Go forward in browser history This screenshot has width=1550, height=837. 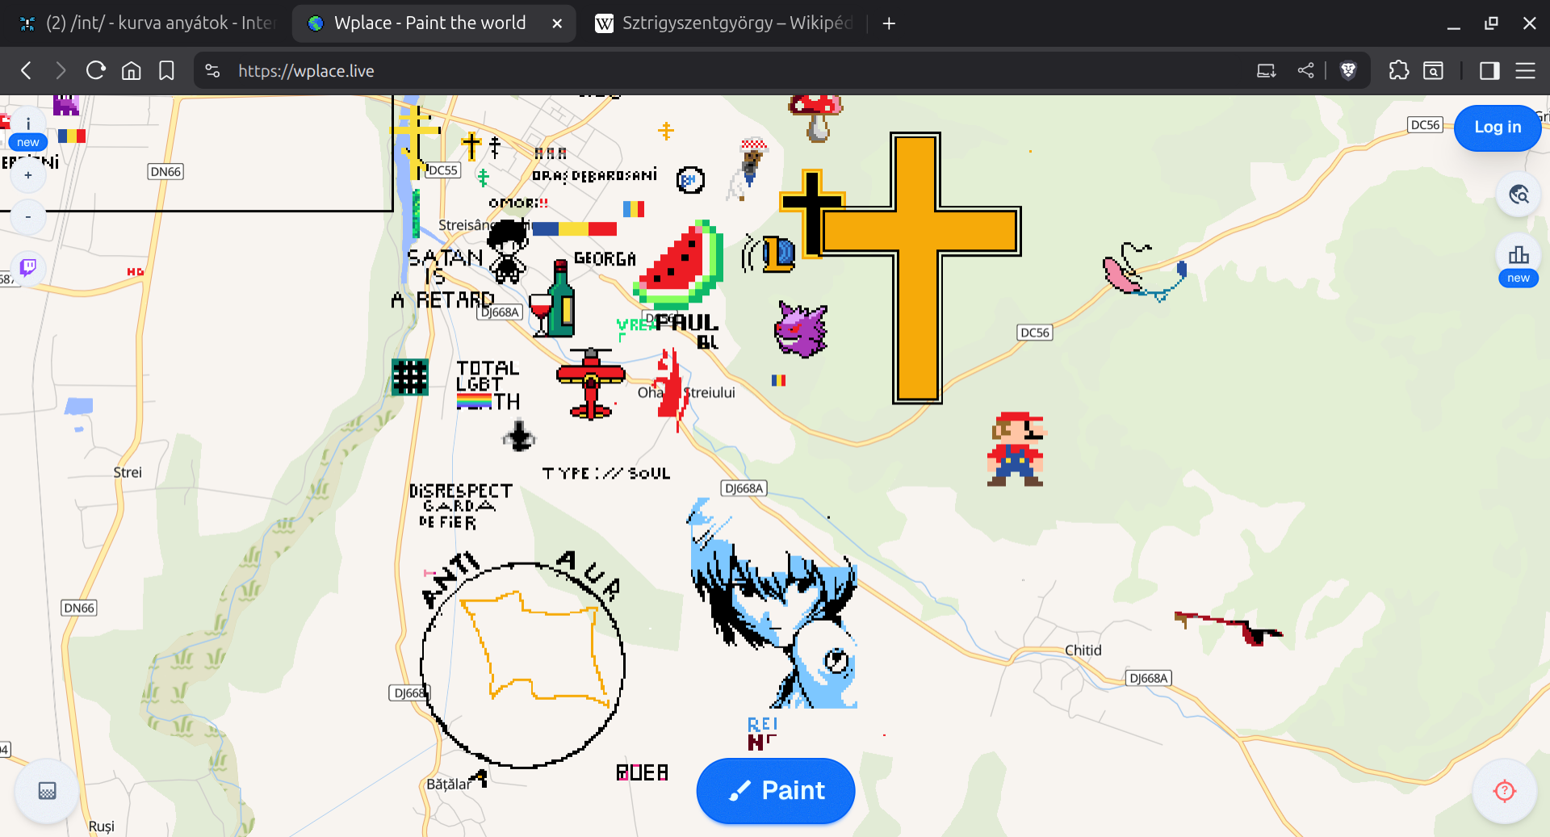(61, 71)
